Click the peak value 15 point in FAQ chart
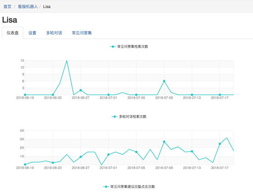The image size is (253, 195). [x=67, y=60]
